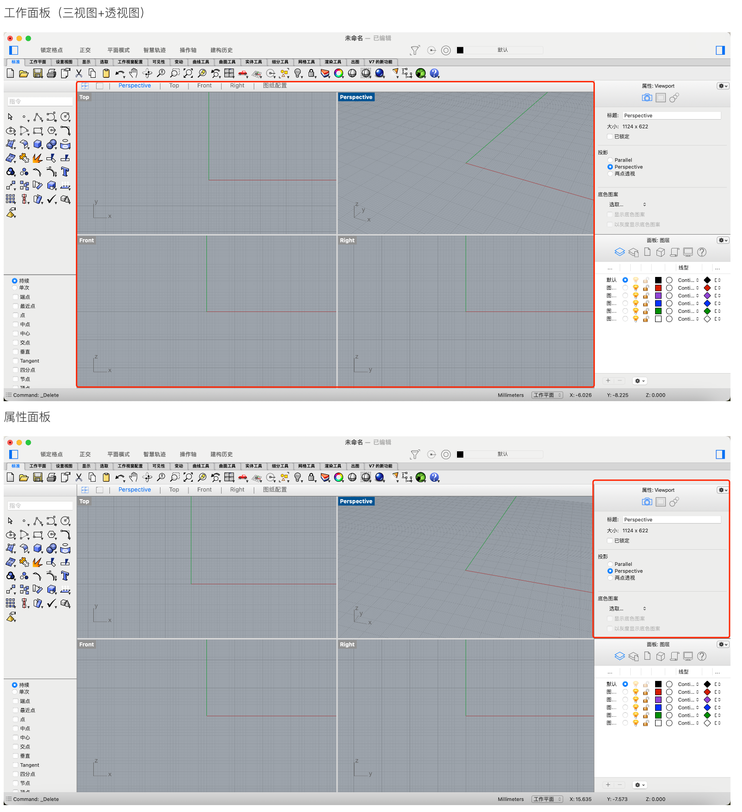The height and width of the screenshot is (812, 742).
Task: Select the Pan hand tool in upper screenshot
Action: (133, 73)
